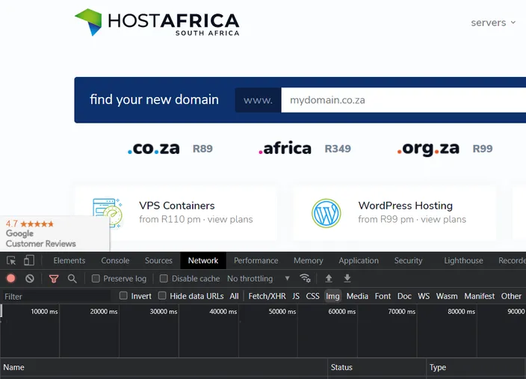Click the 50000 ms timeline marker
Image resolution: width=526 pixels, height=379 pixels.
[x=282, y=312]
